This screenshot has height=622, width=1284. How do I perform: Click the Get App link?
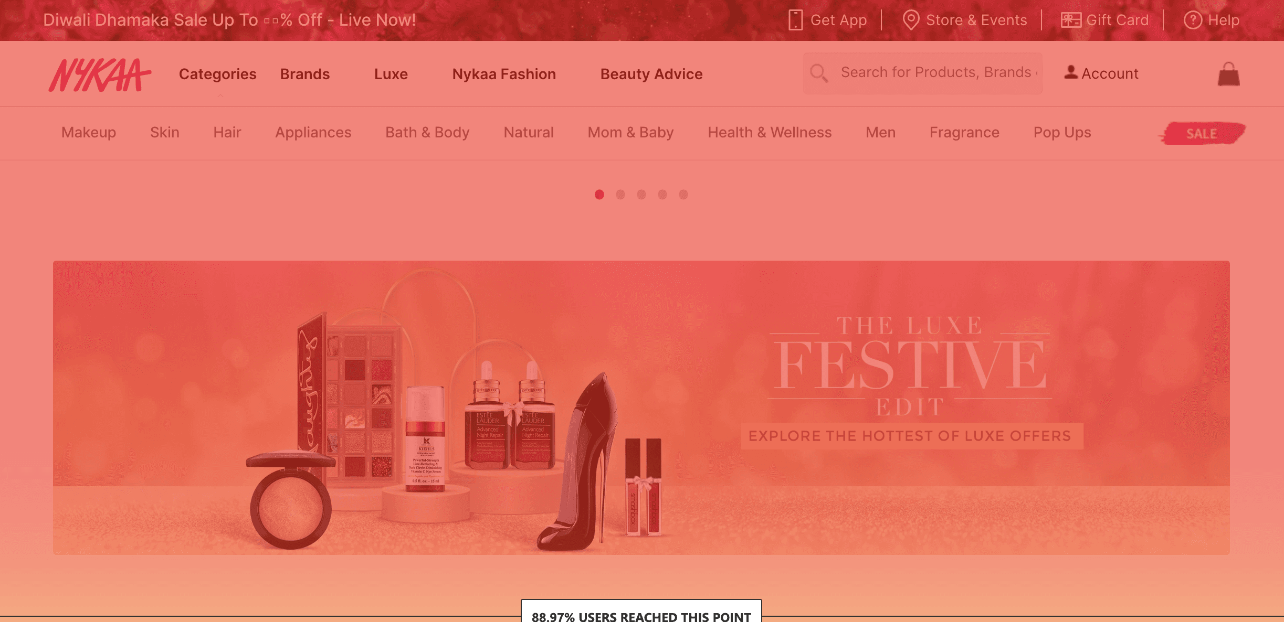tap(838, 20)
